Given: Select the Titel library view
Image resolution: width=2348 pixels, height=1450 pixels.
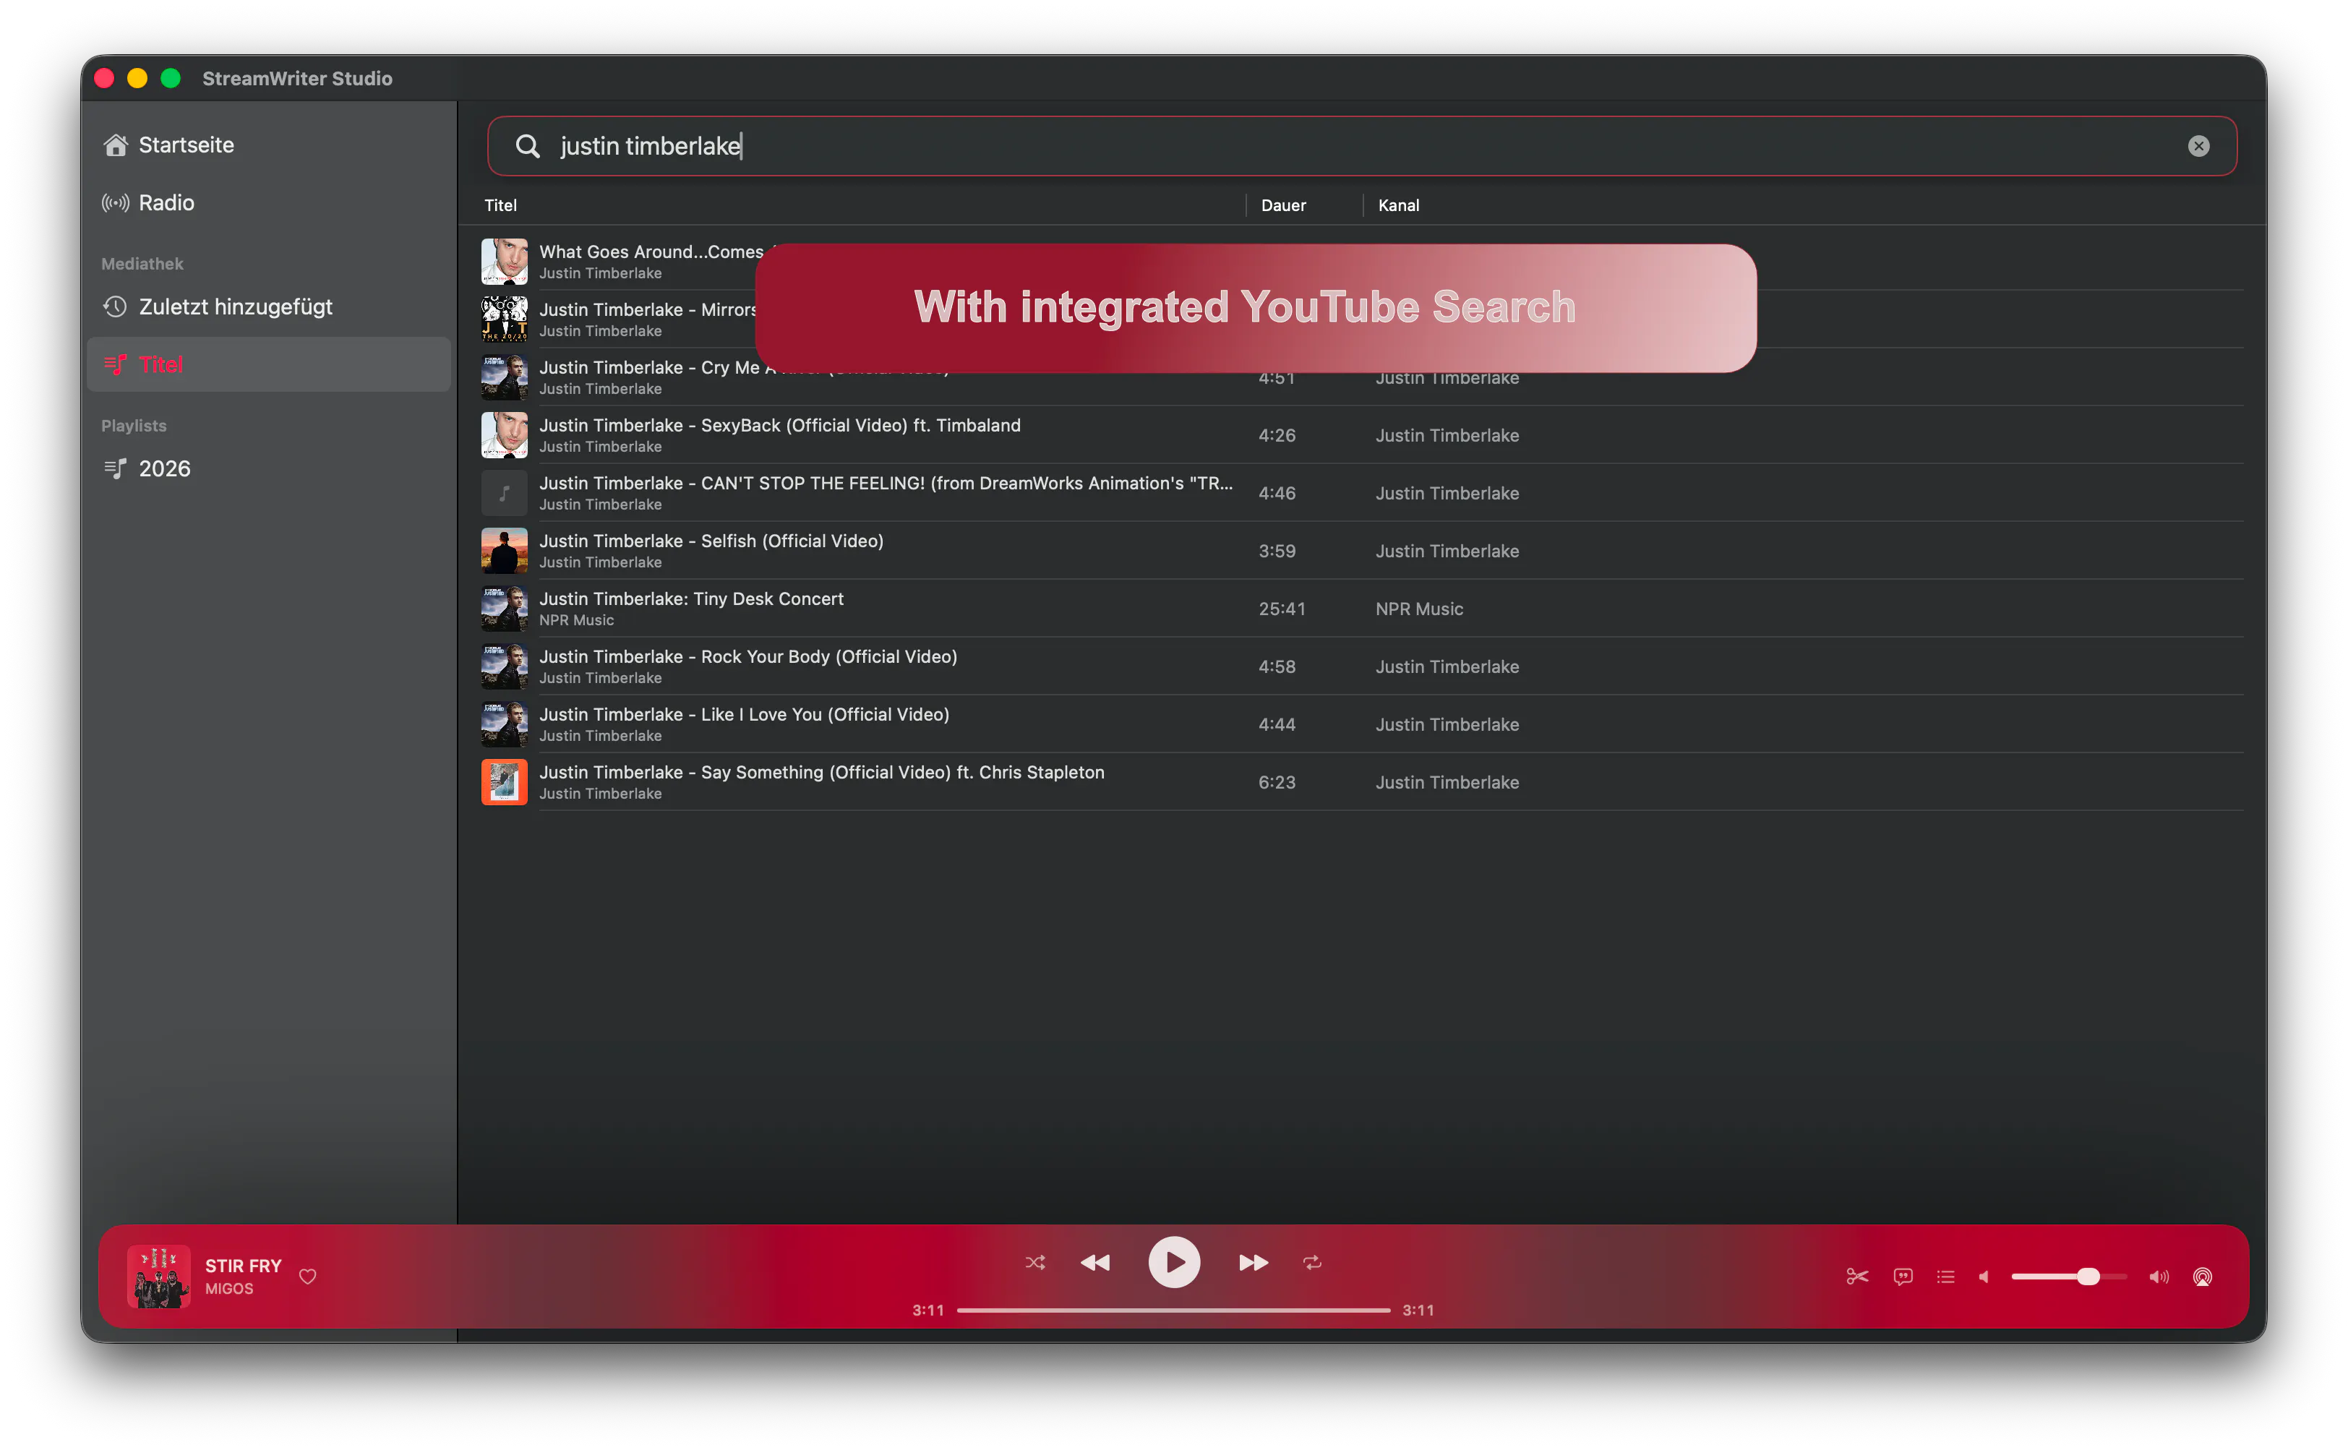Looking at the screenshot, I should [269, 364].
